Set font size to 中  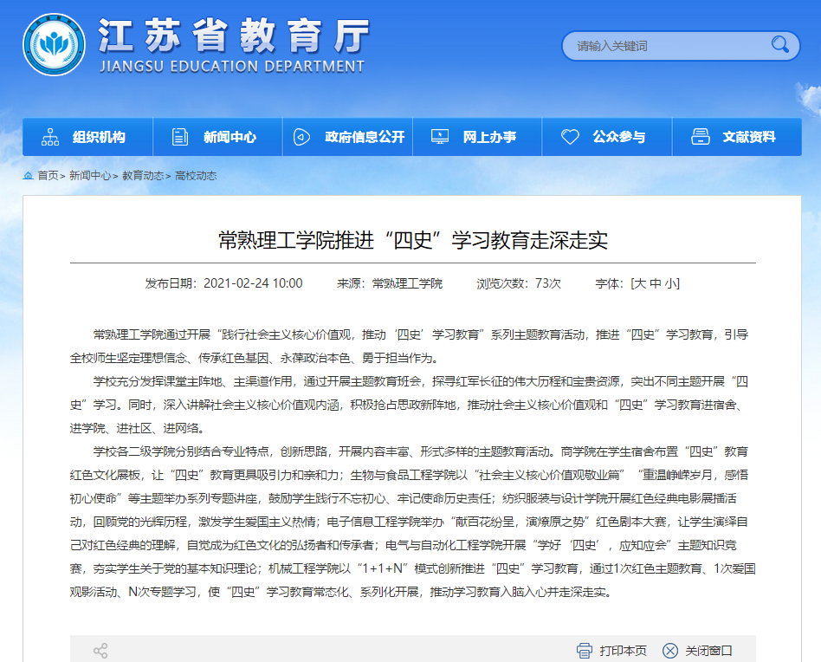click(656, 284)
